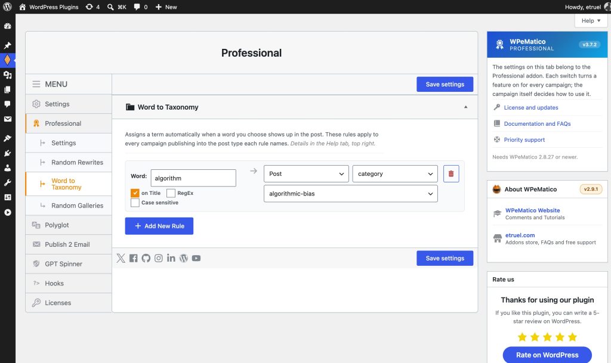Open the Dashboard from the admin sidebar
This screenshot has width=611, height=363.
7,26
